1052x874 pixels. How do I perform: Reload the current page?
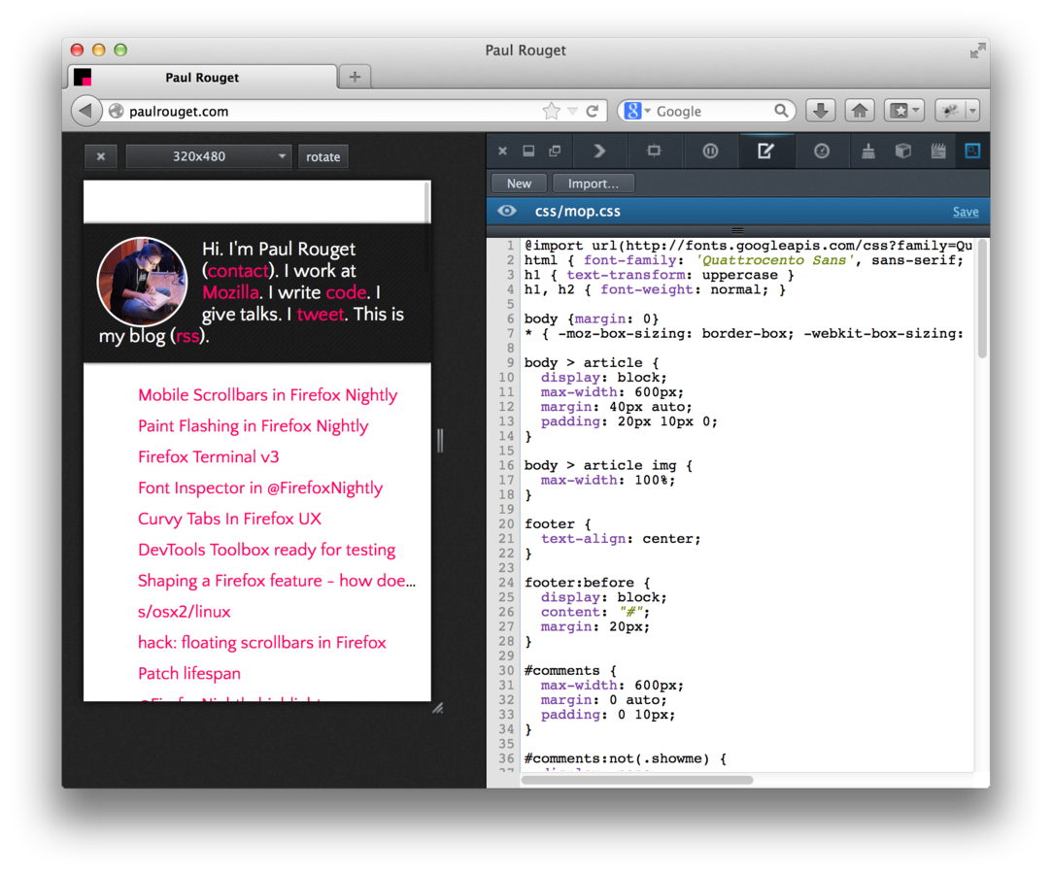click(x=593, y=112)
